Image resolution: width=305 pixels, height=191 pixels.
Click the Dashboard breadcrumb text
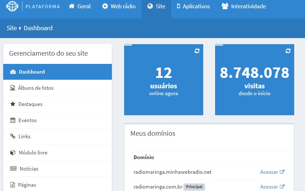pos(38,28)
